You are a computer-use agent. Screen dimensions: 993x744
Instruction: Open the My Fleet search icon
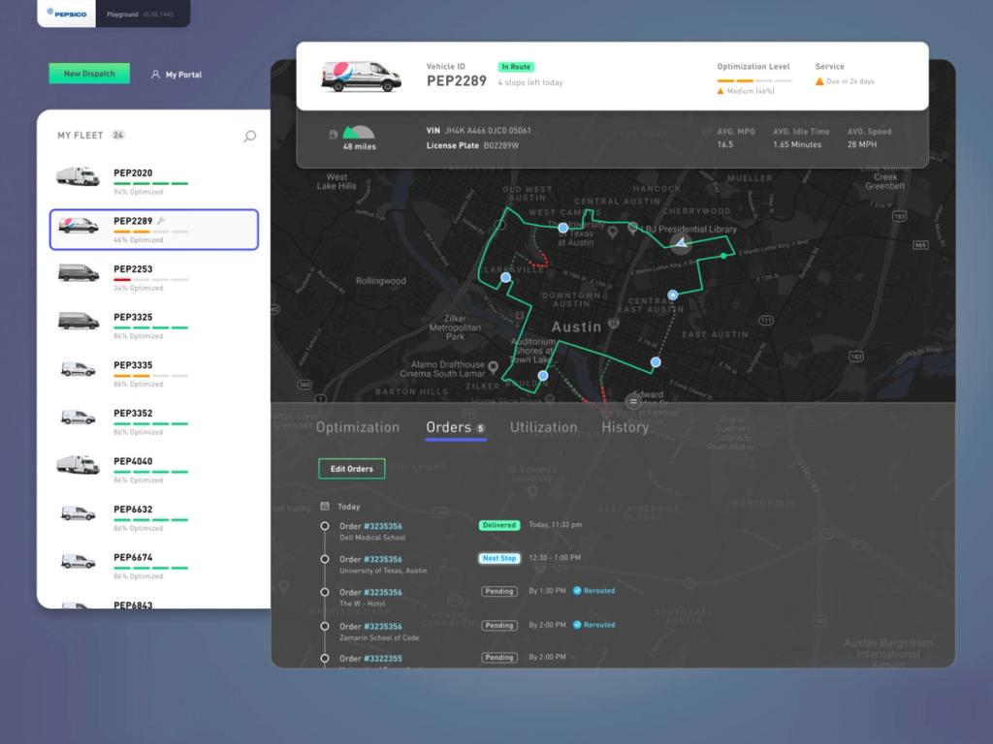pyautogui.click(x=249, y=136)
